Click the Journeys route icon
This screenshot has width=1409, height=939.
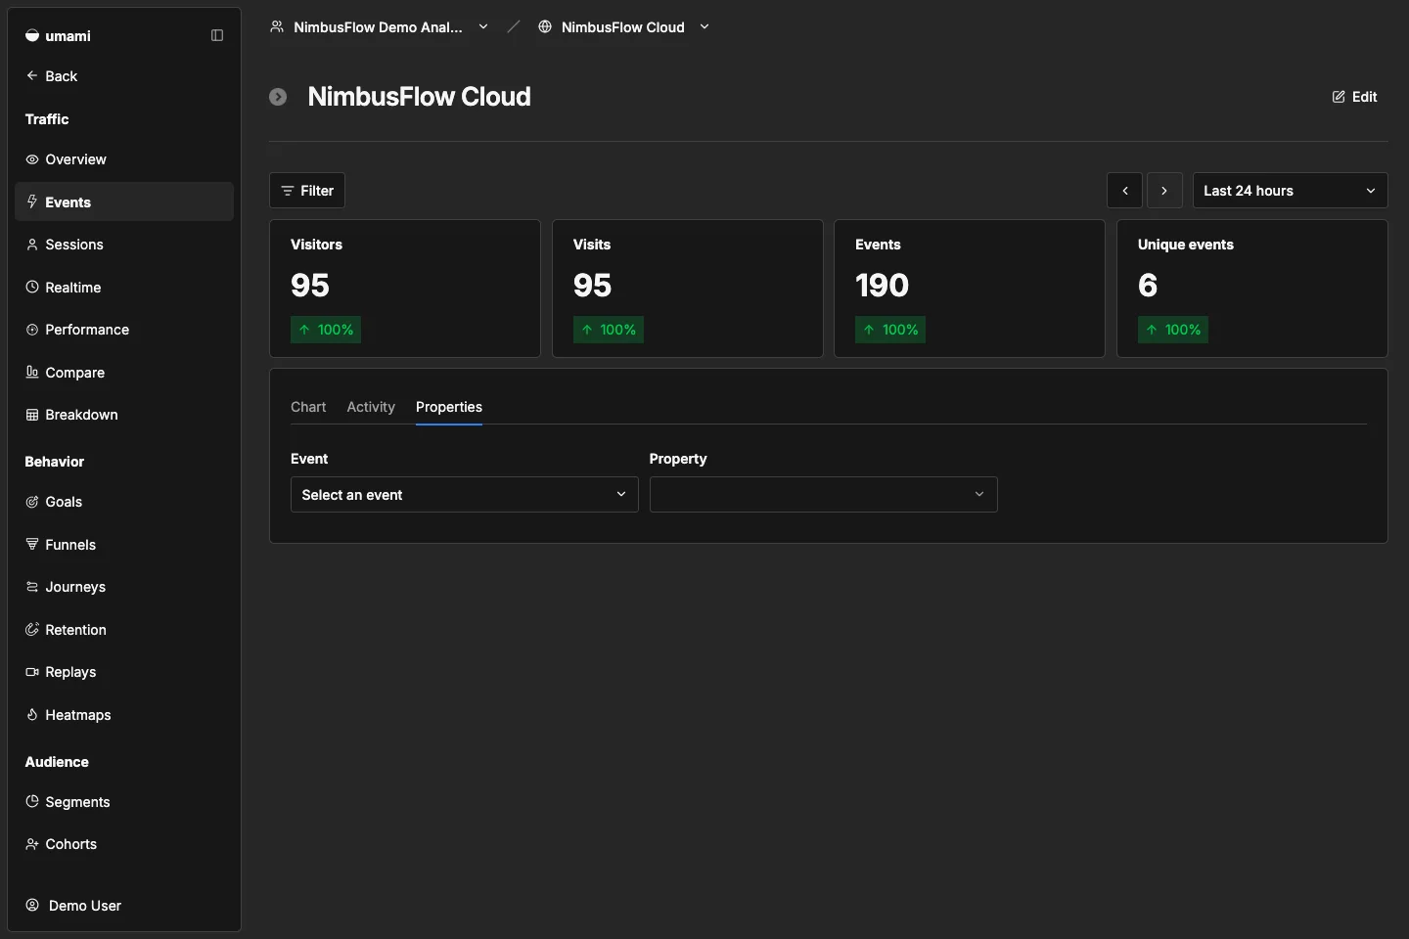[x=32, y=587]
